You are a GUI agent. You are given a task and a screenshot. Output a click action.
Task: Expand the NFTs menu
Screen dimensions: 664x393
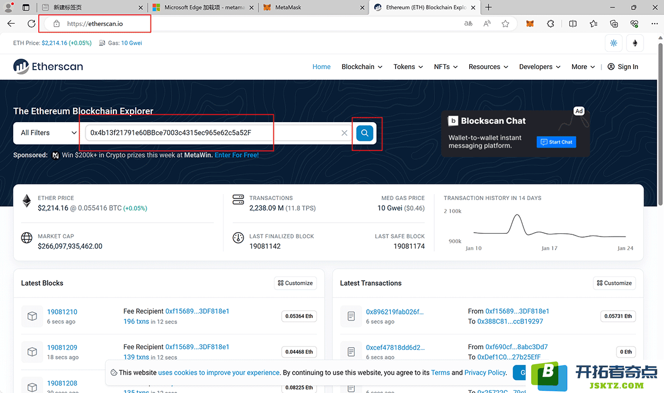[x=446, y=67]
